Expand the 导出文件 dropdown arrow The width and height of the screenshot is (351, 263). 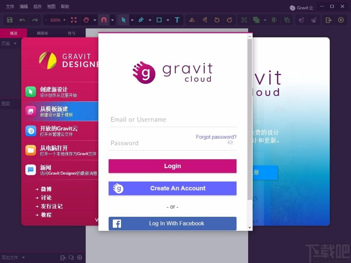pyautogui.click(x=24, y=258)
